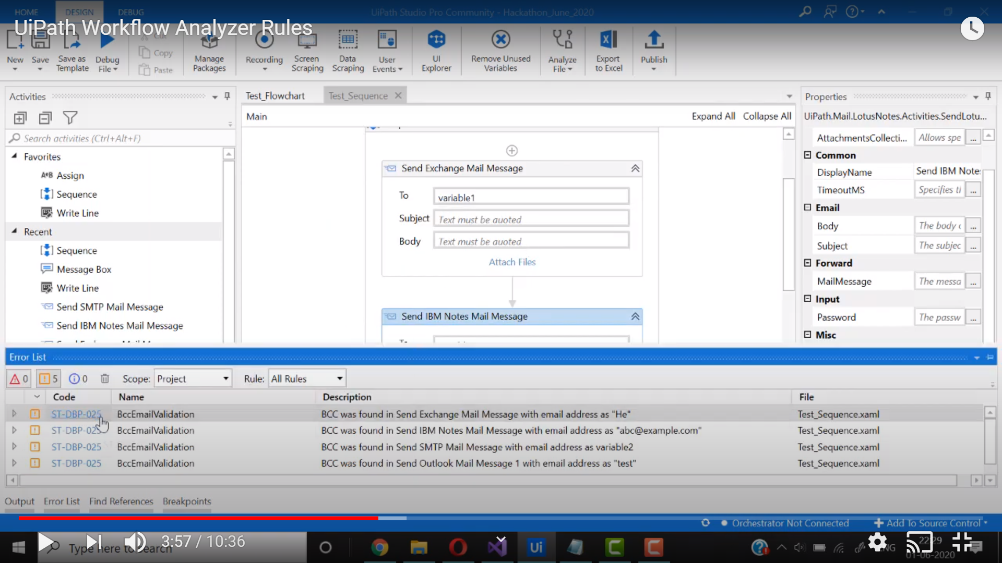Collapse the Favorites tree group

14,156
